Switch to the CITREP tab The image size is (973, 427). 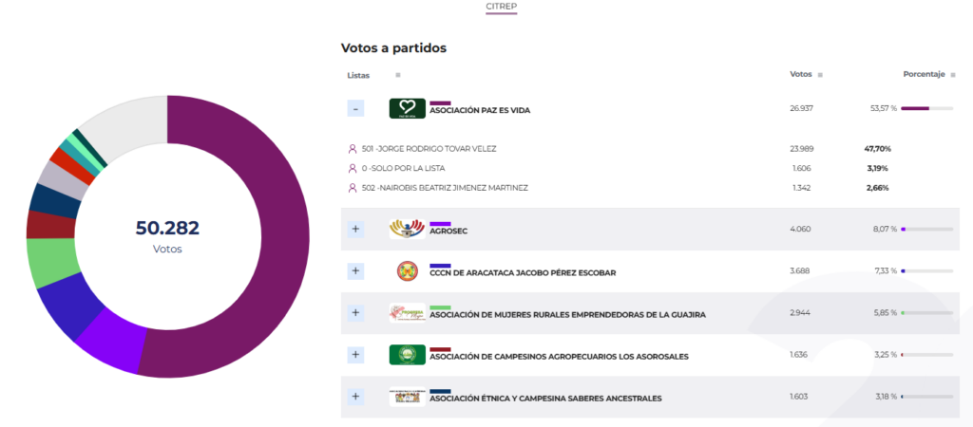click(502, 7)
